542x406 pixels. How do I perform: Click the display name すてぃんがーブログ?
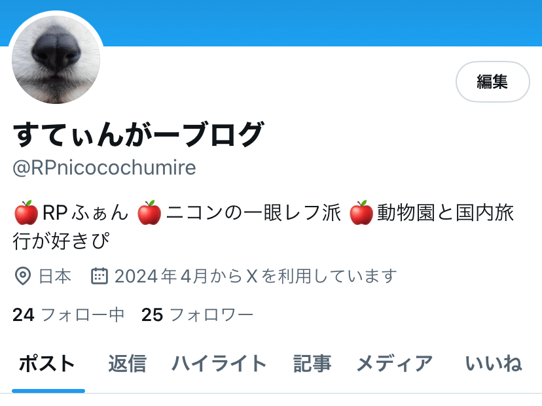click(x=139, y=134)
